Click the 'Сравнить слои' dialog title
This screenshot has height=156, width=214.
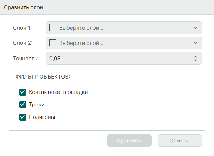pyautogui.click(x=24, y=7)
